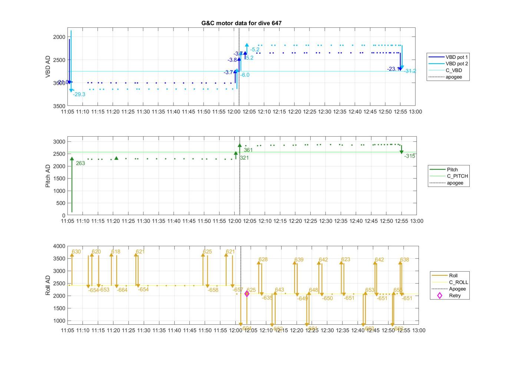The image size is (519, 365).
Task: Click the '639' data label in the Roll plot
Action: click(x=299, y=260)
